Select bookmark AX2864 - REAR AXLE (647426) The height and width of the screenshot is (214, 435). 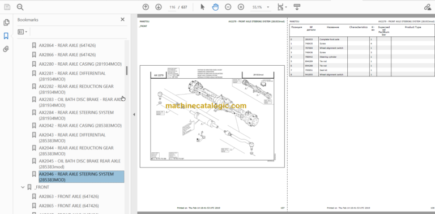click(x=67, y=45)
